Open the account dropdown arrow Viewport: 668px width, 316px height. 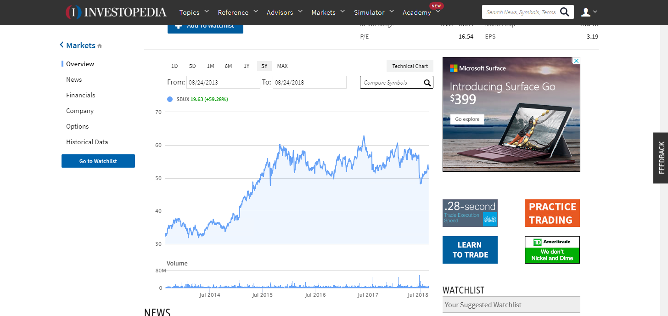[595, 11]
